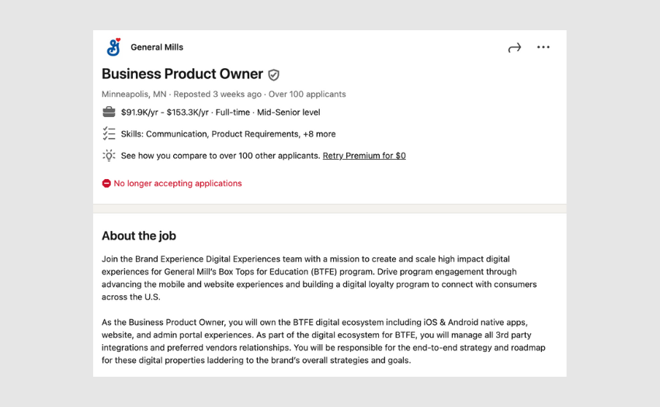660x407 pixels.
Task: Open the General Mills company name link
Action: point(157,47)
